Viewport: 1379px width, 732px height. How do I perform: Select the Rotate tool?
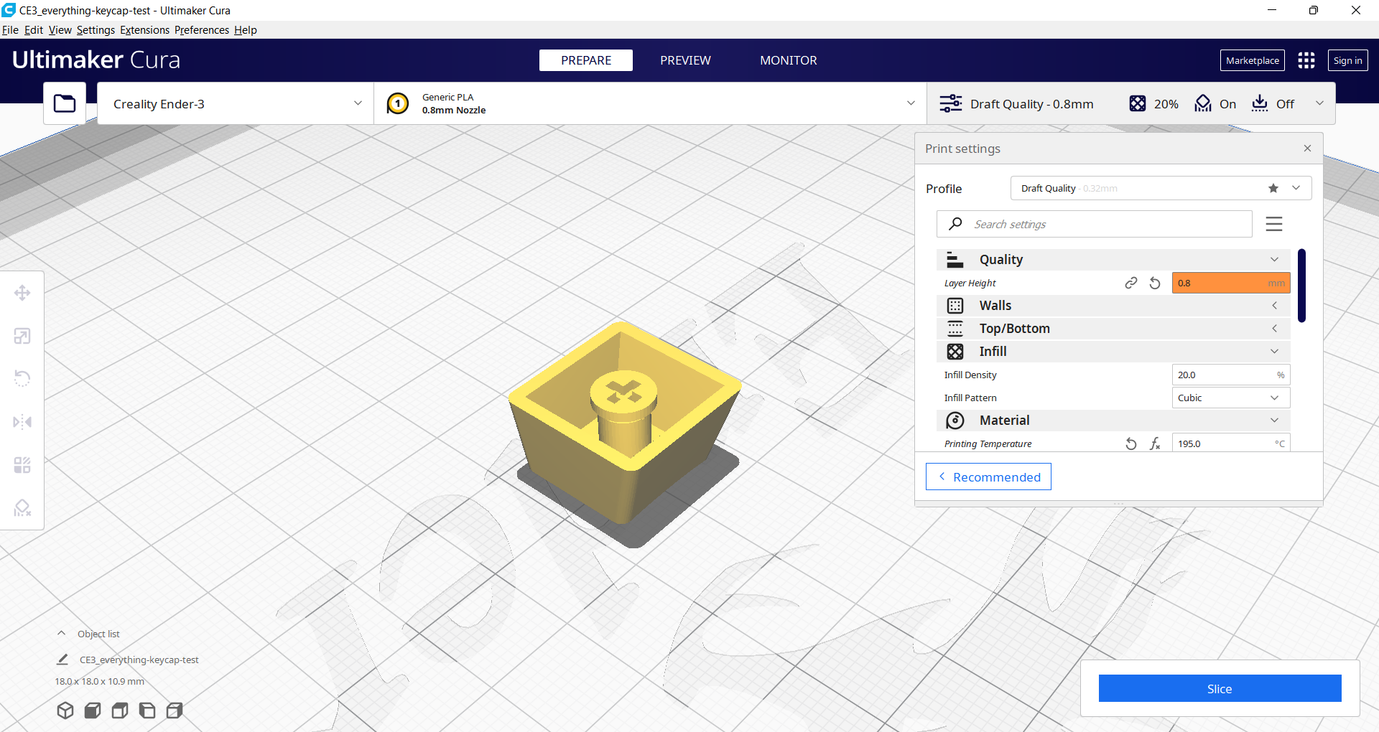click(22, 378)
